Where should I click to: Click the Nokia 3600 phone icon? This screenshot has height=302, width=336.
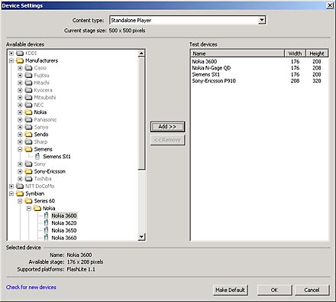pos(46,216)
